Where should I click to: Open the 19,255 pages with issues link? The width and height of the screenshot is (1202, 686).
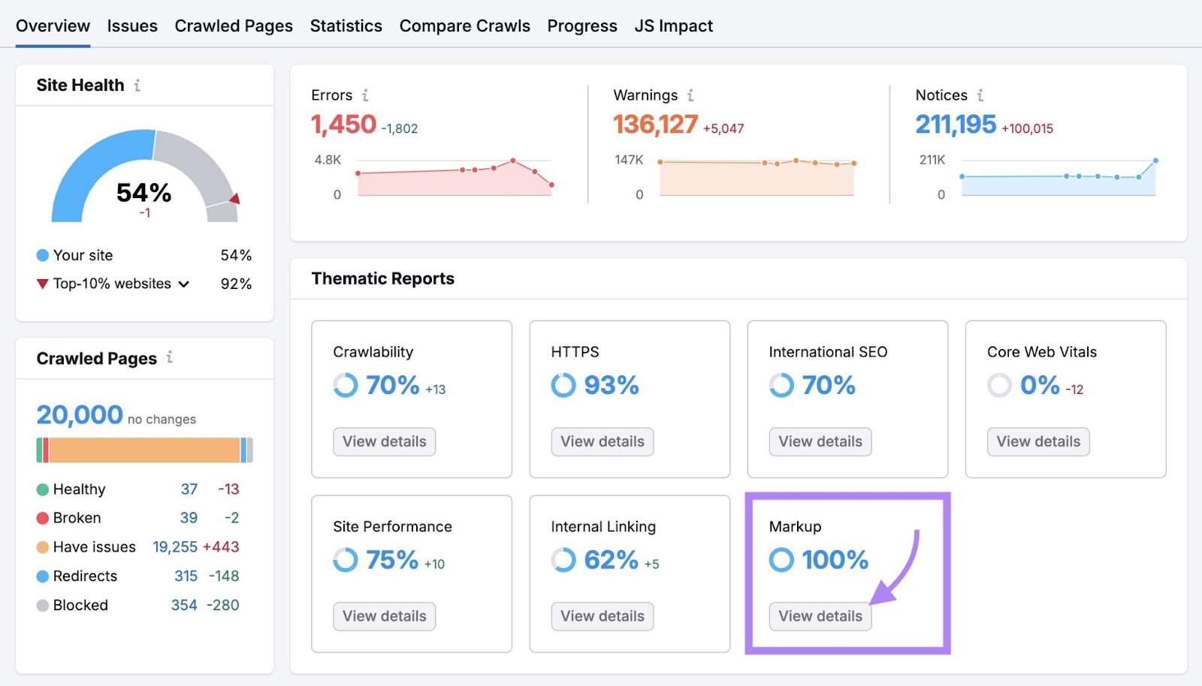click(x=175, y=546)
